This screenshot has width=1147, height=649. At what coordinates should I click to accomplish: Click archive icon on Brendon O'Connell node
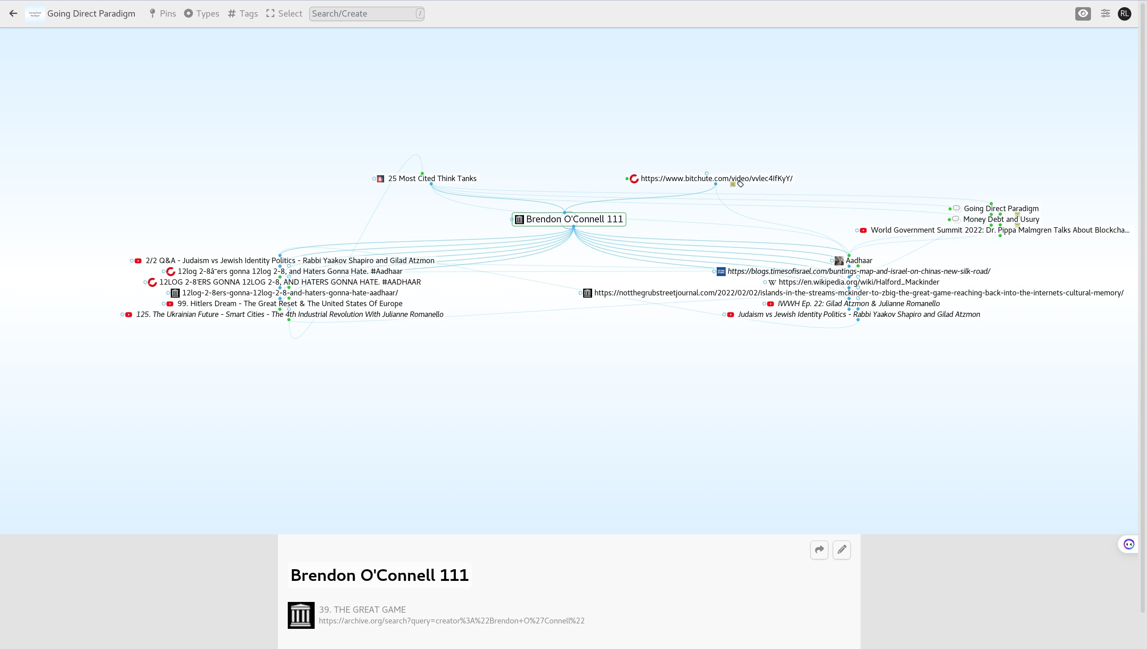coord(519,220)
